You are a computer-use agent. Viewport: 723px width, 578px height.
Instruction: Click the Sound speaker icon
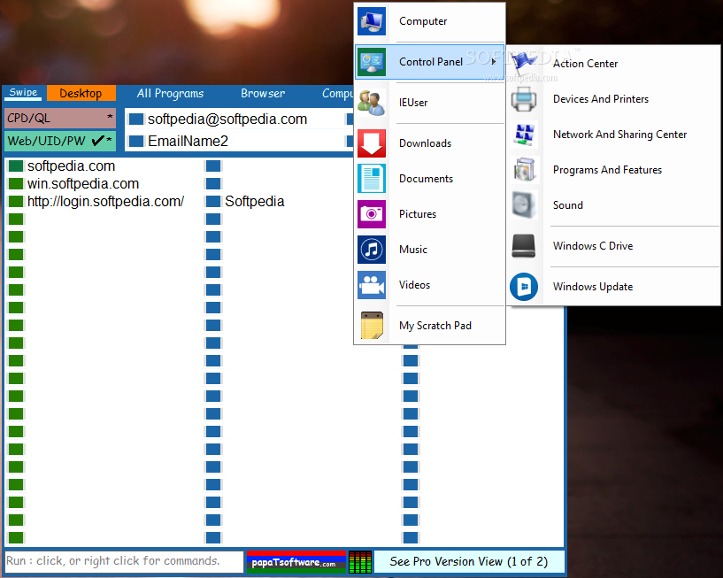tap(524, 205)
